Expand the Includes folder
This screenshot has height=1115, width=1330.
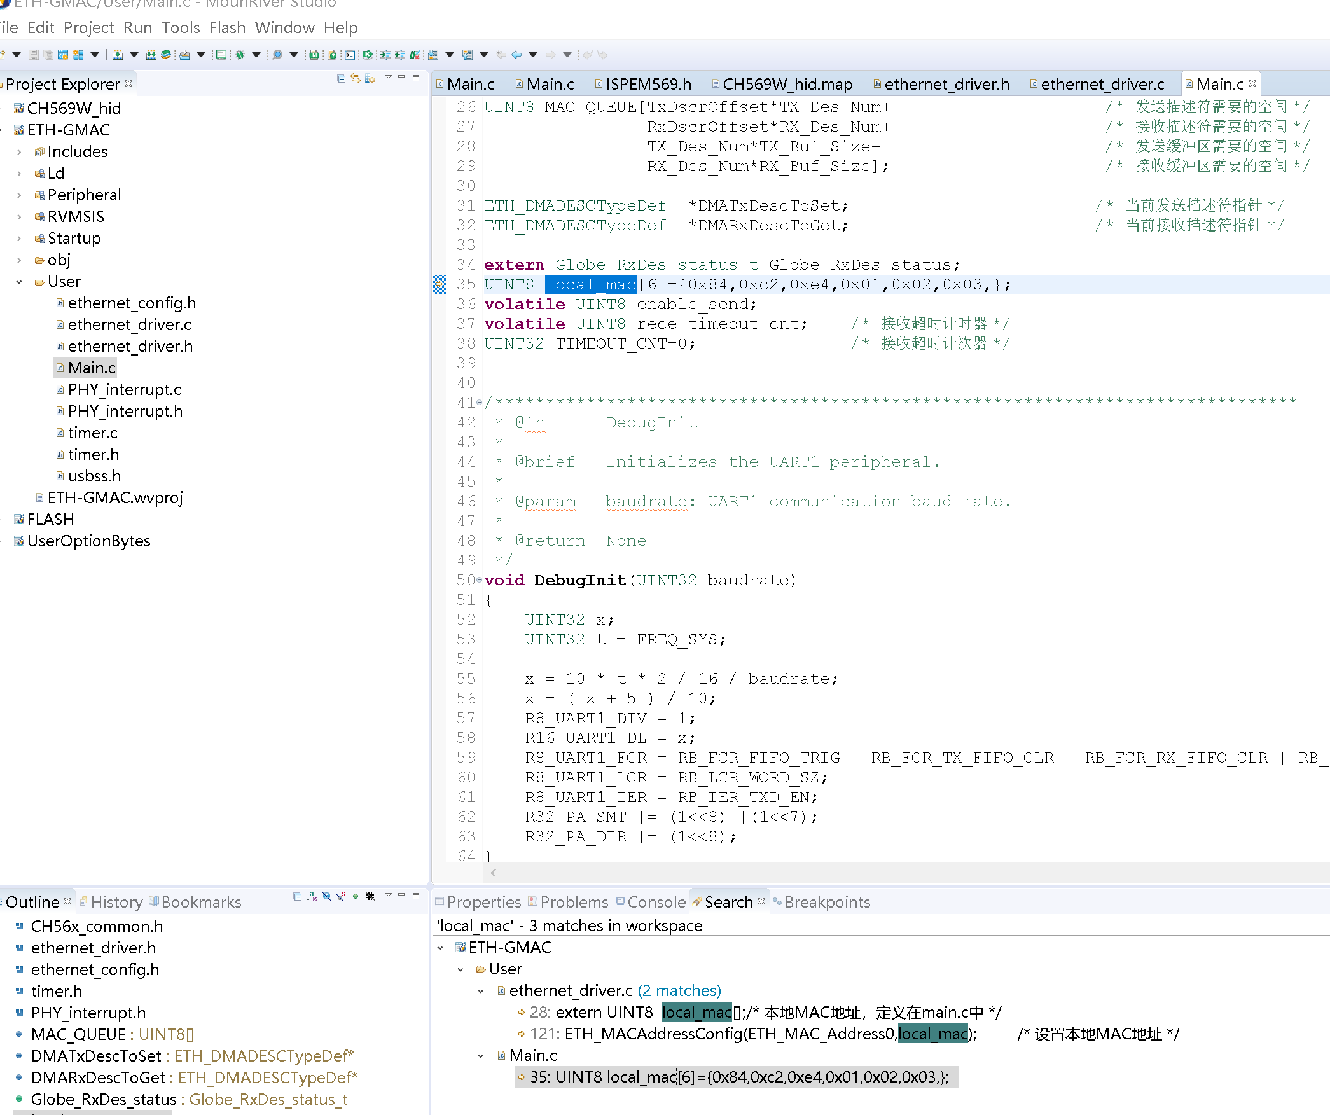tap(19, 152)
